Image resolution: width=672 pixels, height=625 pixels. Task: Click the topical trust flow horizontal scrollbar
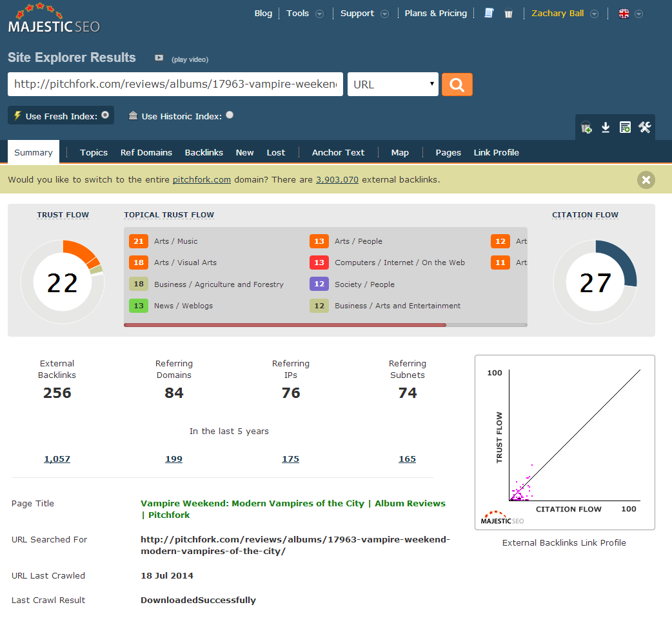[x=285, y=325]
